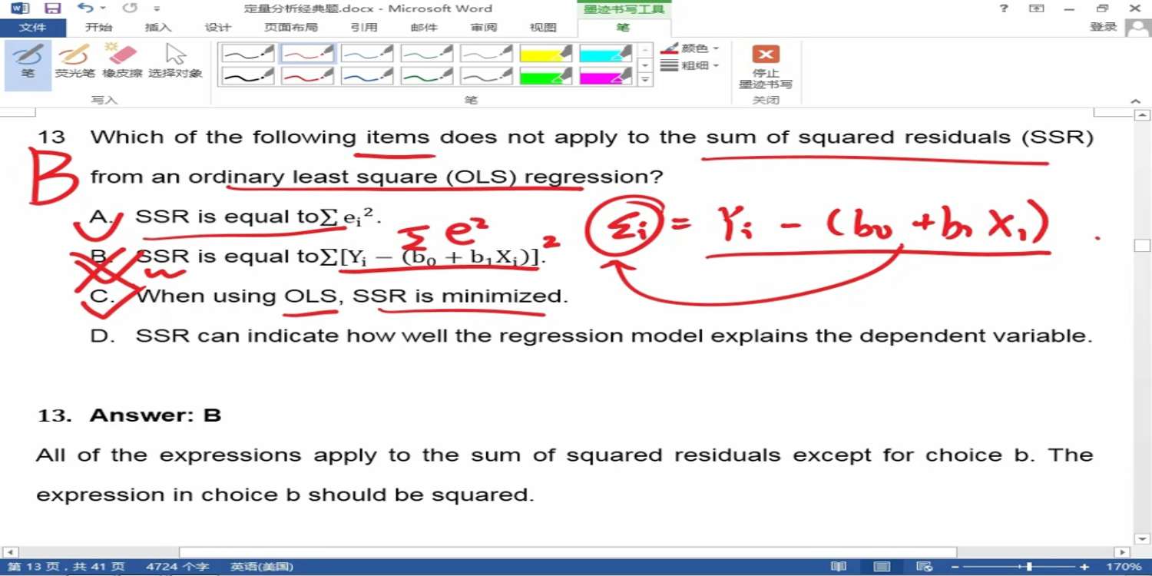Screen dimensions: 1152x576
Task: Pick the bottom-row gray pen style
Action: tap(486, 76)
